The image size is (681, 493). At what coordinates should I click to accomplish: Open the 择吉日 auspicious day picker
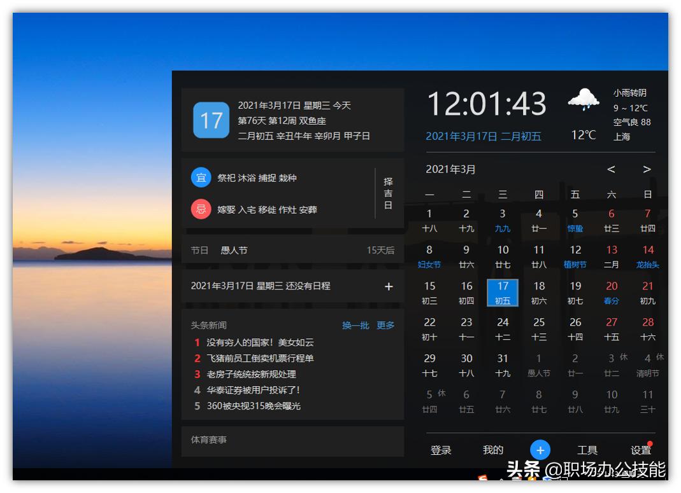pyautogui.click(x=388, y=193)
